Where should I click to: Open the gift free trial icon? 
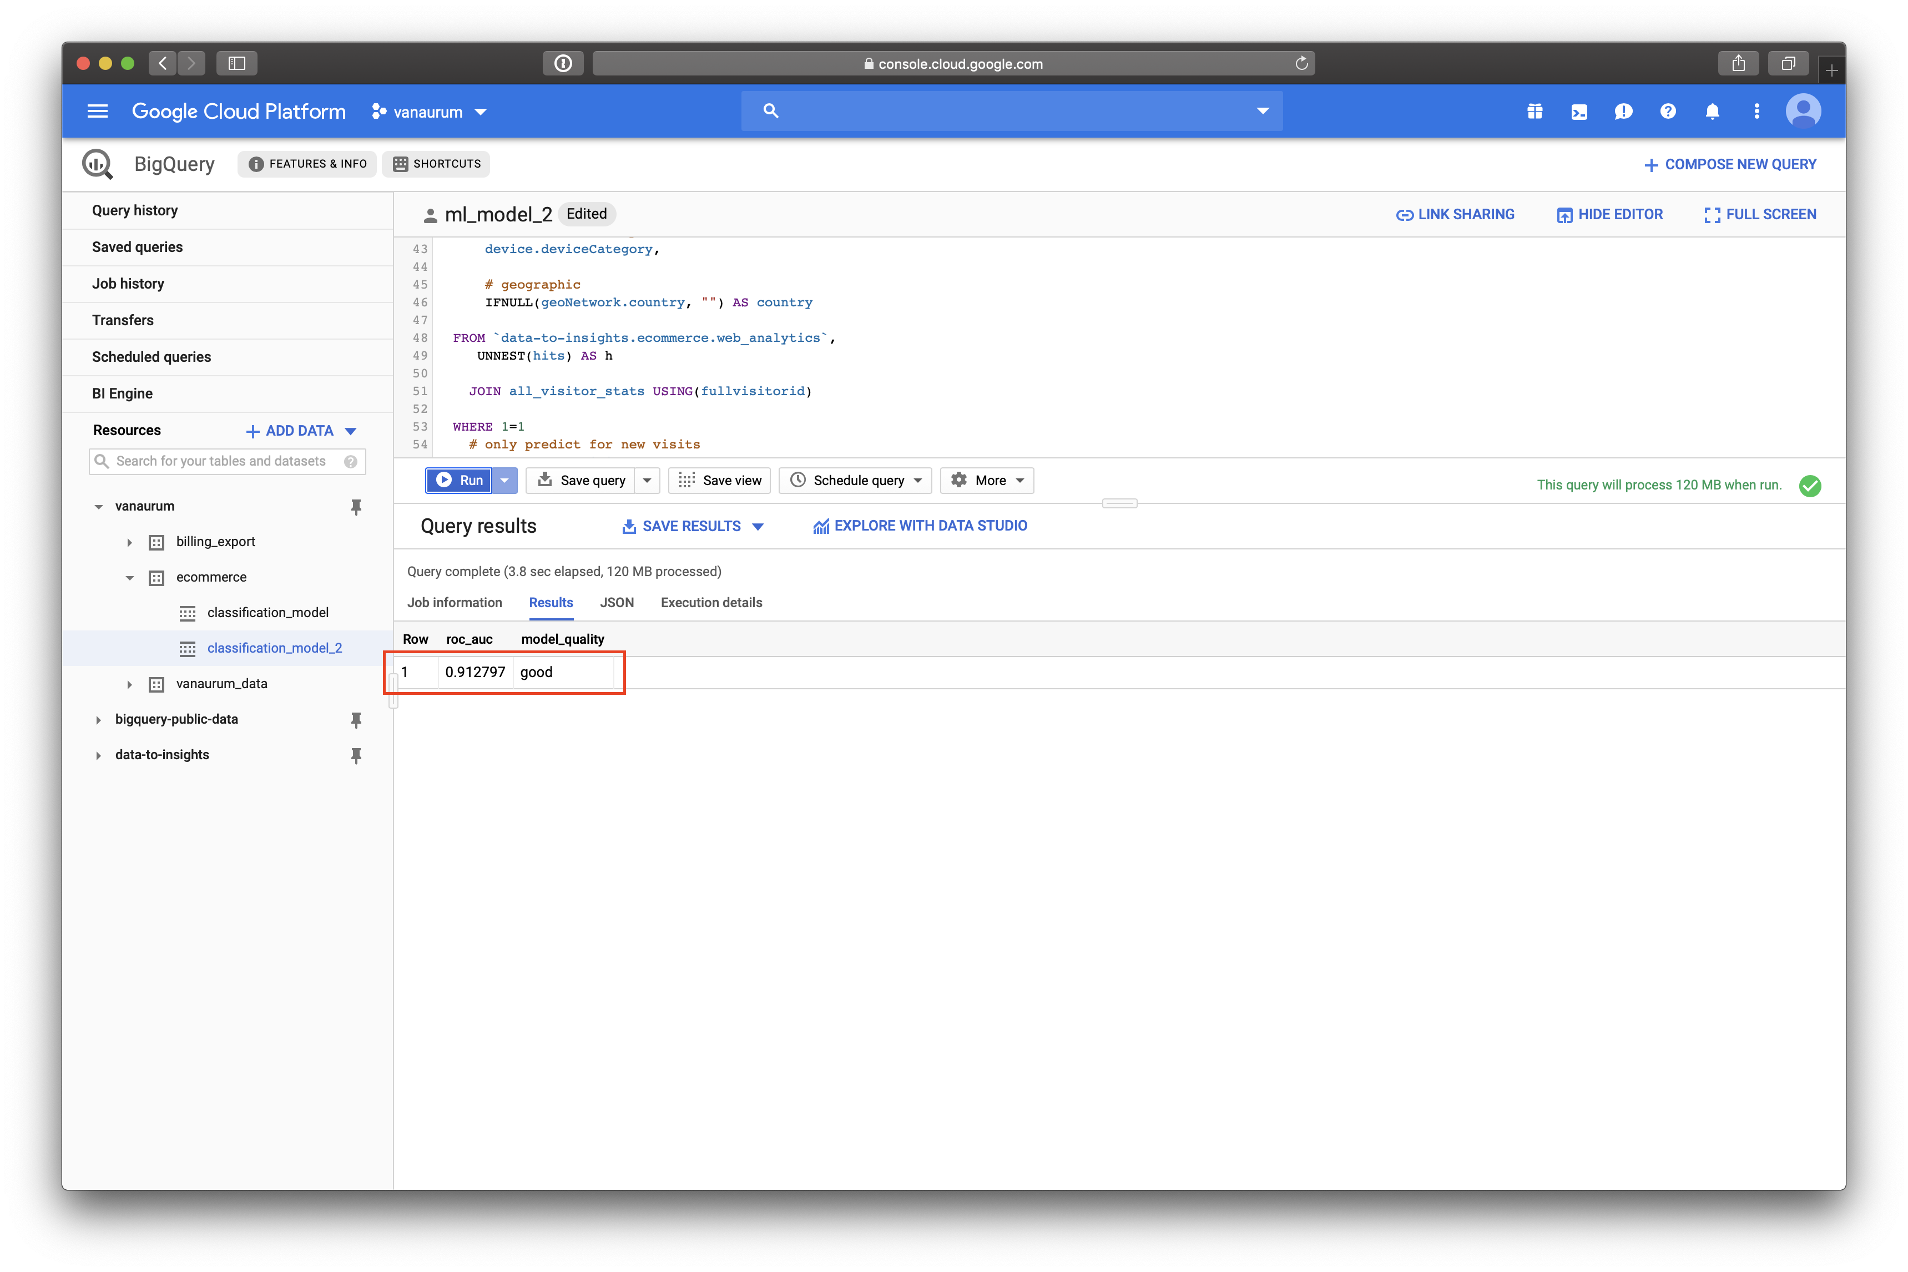point(1535,112)
